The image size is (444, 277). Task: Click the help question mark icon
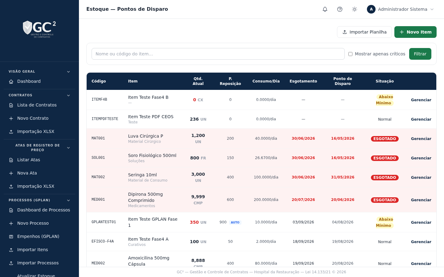coord(340,9)
